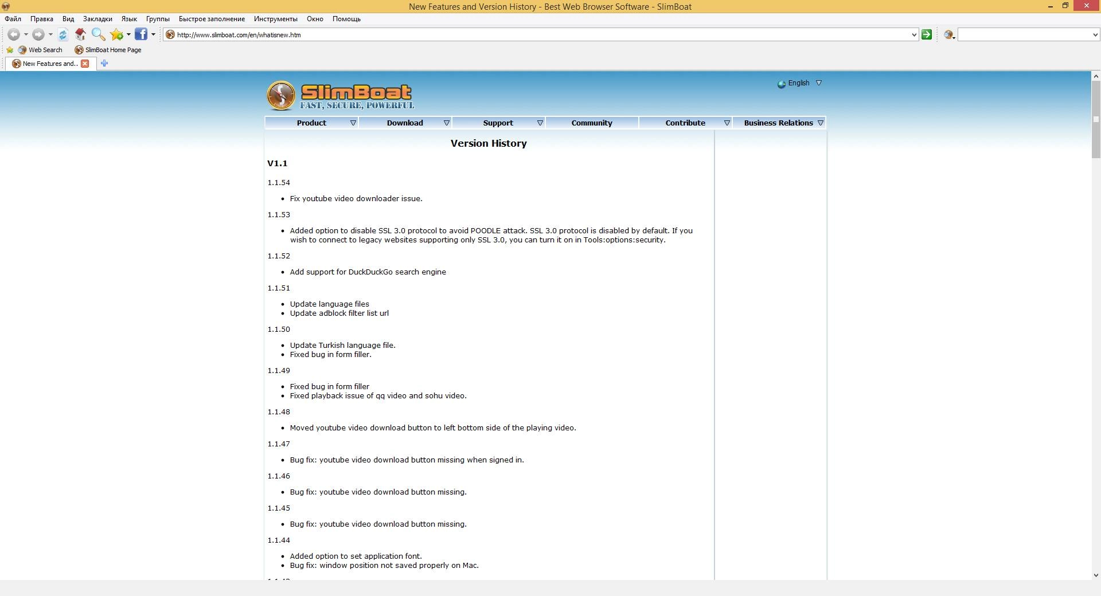The width and height of the screenshot is (1101, 596).
Task: Expand the Business Relations navigation menu
Action: (821, 123)
